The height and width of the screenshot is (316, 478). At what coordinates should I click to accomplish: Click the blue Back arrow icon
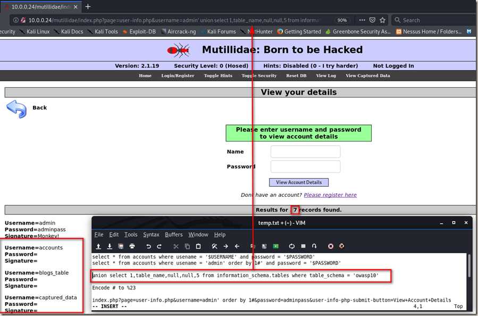16,109
